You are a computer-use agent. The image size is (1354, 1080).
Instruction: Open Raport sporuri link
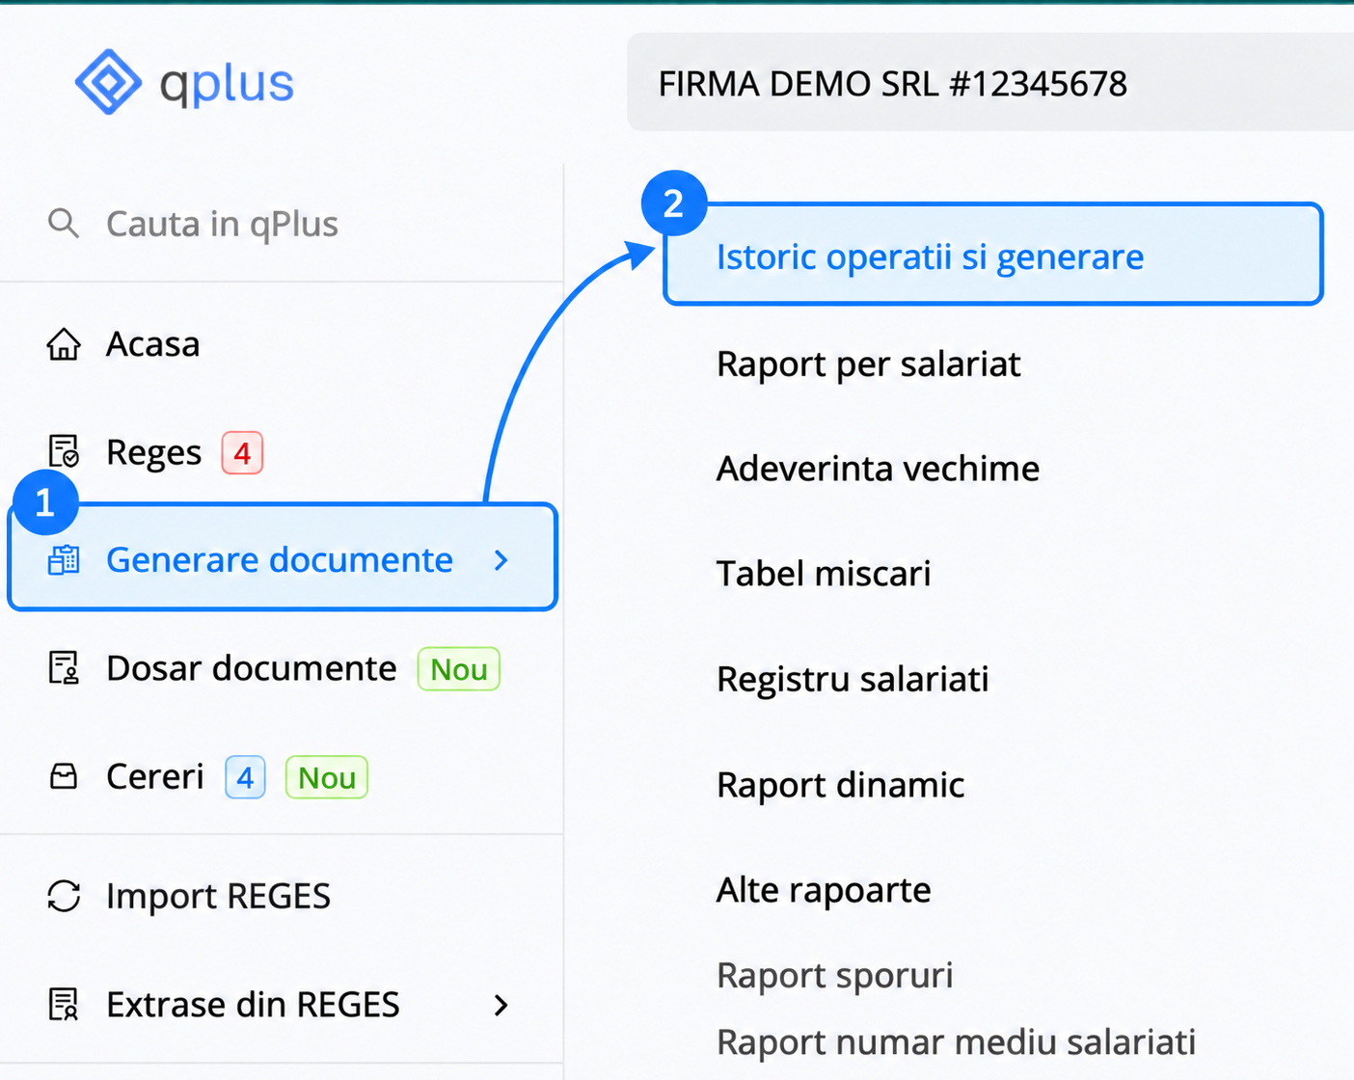[834, 976]
